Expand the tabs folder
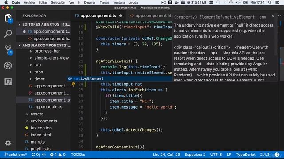 [x=31, y=72]
